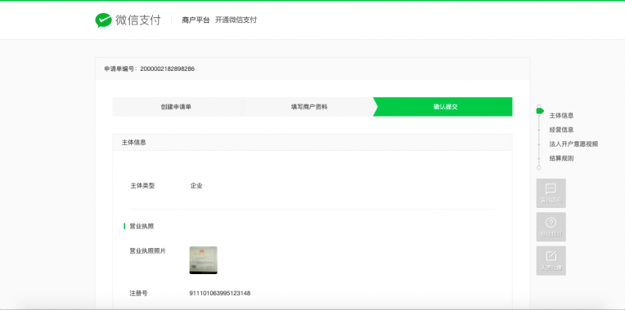
Task: Click the 主体类型 field label
Action: [142, 186]
